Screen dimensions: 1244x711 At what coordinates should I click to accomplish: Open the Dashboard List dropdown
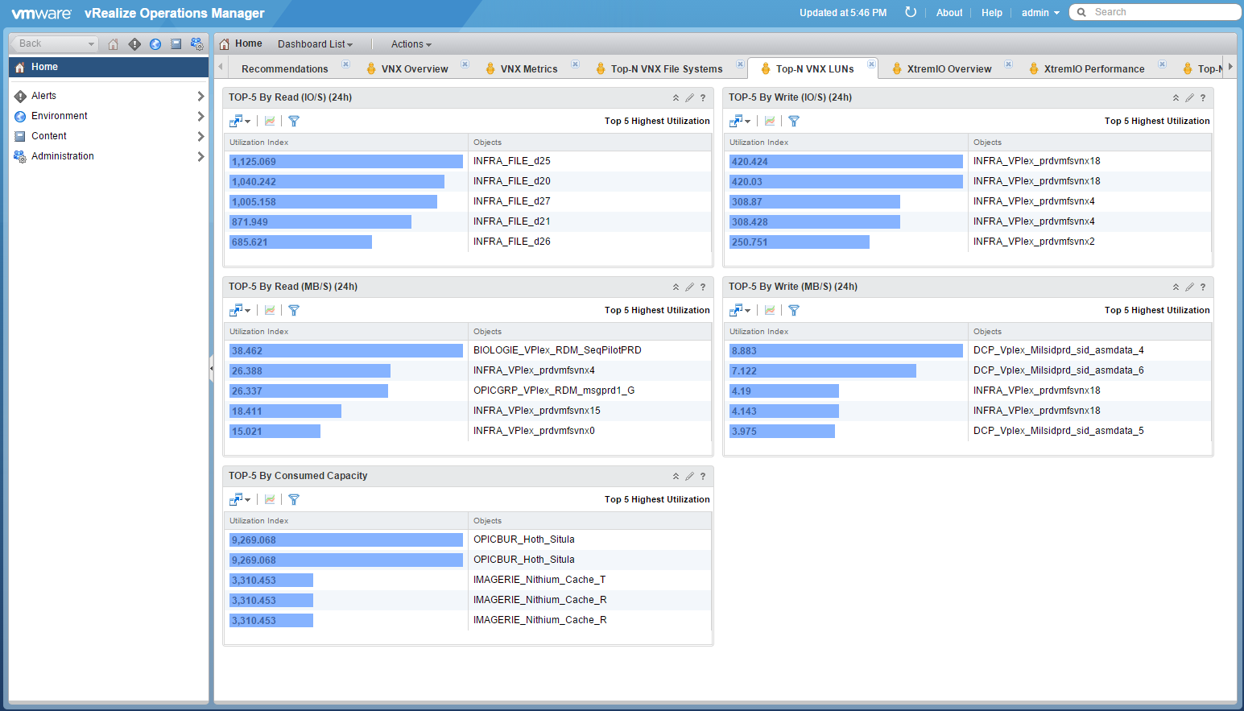[315, 44]
